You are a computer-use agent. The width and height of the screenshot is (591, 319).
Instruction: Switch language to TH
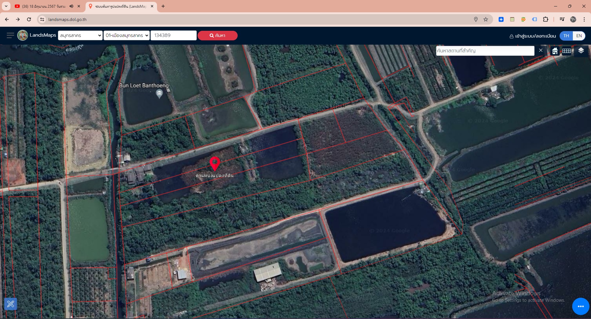566,36
